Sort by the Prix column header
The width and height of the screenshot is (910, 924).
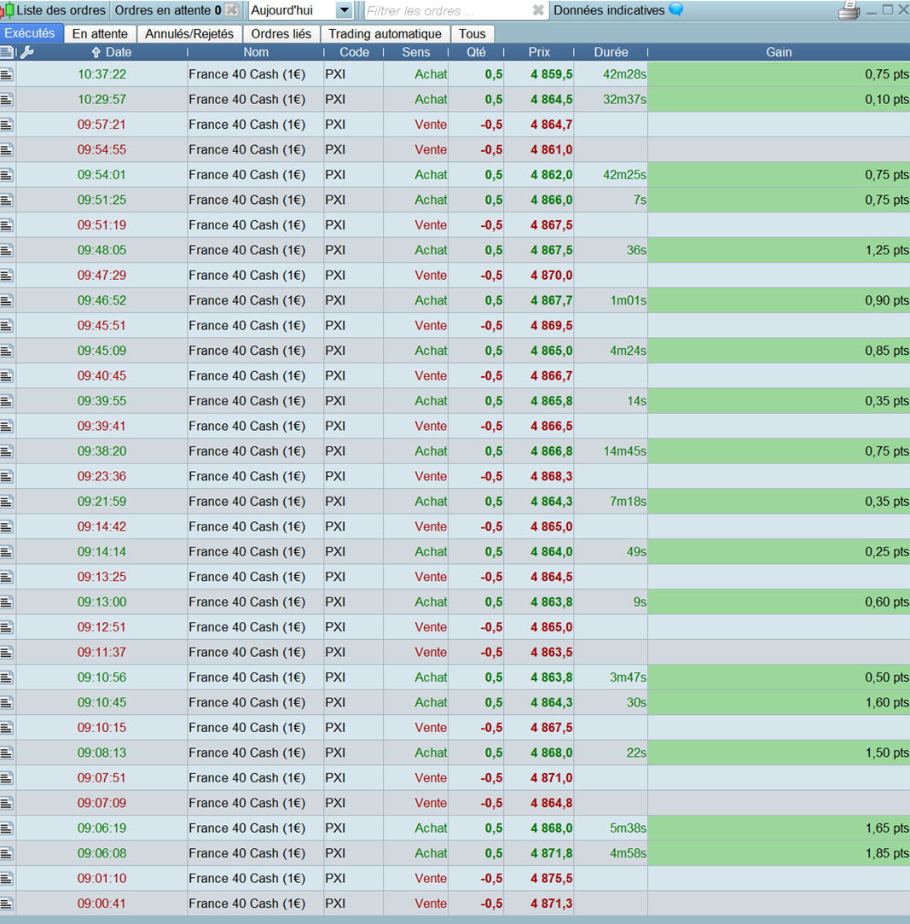[539, 52]
